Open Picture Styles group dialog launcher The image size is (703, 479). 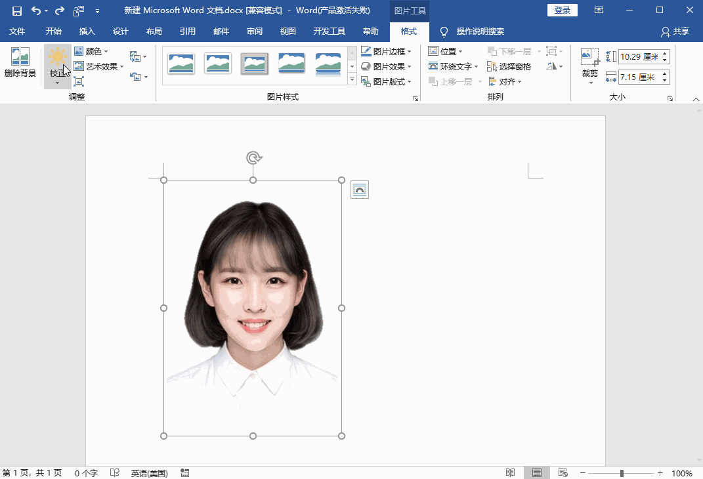click(415, 98)
